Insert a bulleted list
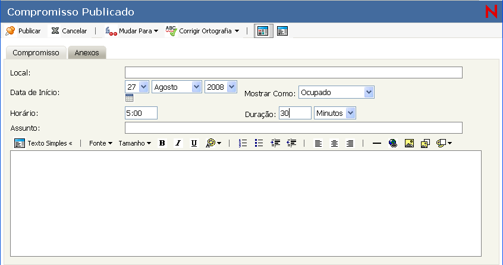 pyautogui.click(x=259, y=143)
